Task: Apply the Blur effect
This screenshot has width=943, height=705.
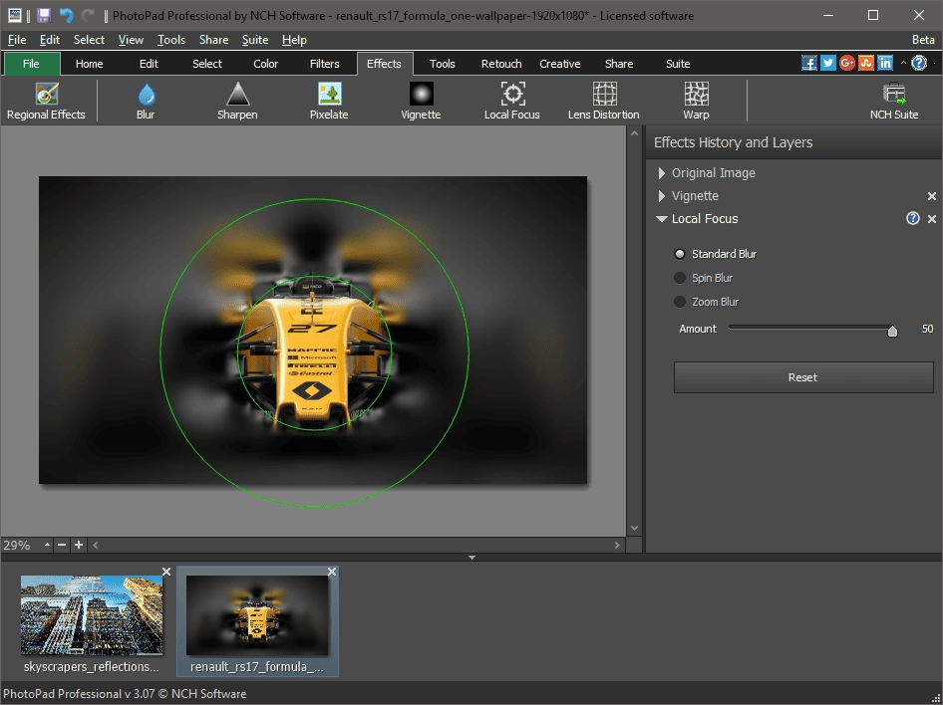Action: (x=146, y=101)
